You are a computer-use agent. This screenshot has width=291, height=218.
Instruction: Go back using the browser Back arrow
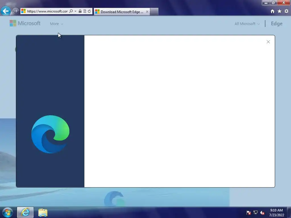[6, 11]
